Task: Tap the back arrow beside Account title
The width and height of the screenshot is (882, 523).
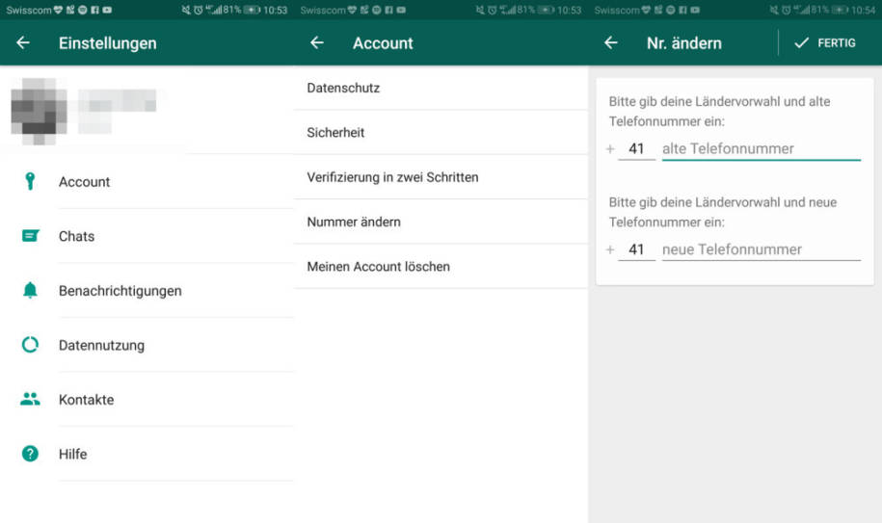Action: (317, 43)
